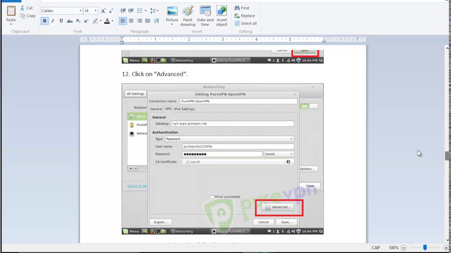The width and height of the screenshot is (451, 253).
Task: Toggle Superscript formatting
Action: [x=86, y=21]
